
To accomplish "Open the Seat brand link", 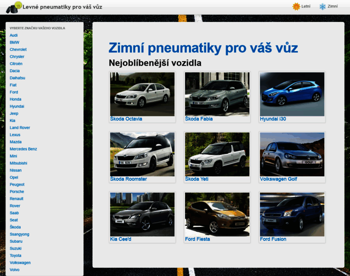I will tap(14, 220).
